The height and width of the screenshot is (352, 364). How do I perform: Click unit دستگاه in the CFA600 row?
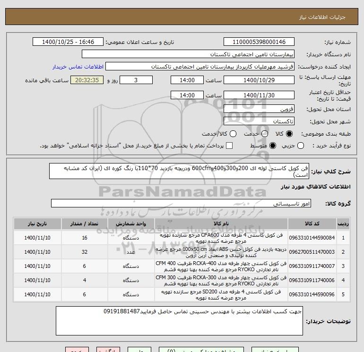(x=131, y=238)
